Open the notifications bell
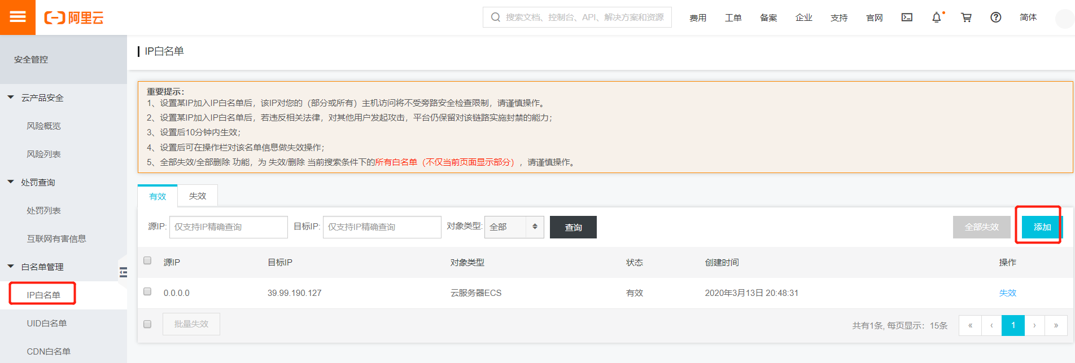This screenshot has width=1075, height=363. 937,17
